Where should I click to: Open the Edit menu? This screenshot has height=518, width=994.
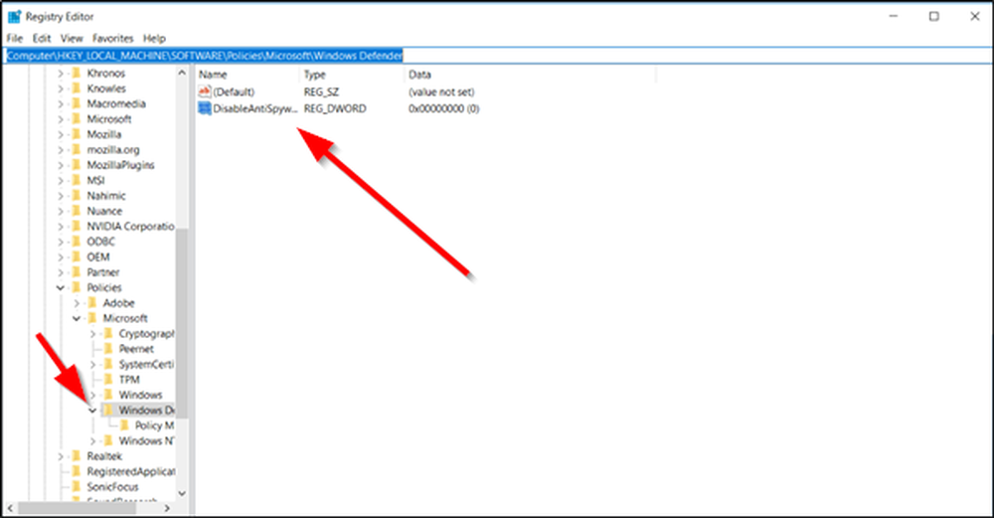click(41, 38)
